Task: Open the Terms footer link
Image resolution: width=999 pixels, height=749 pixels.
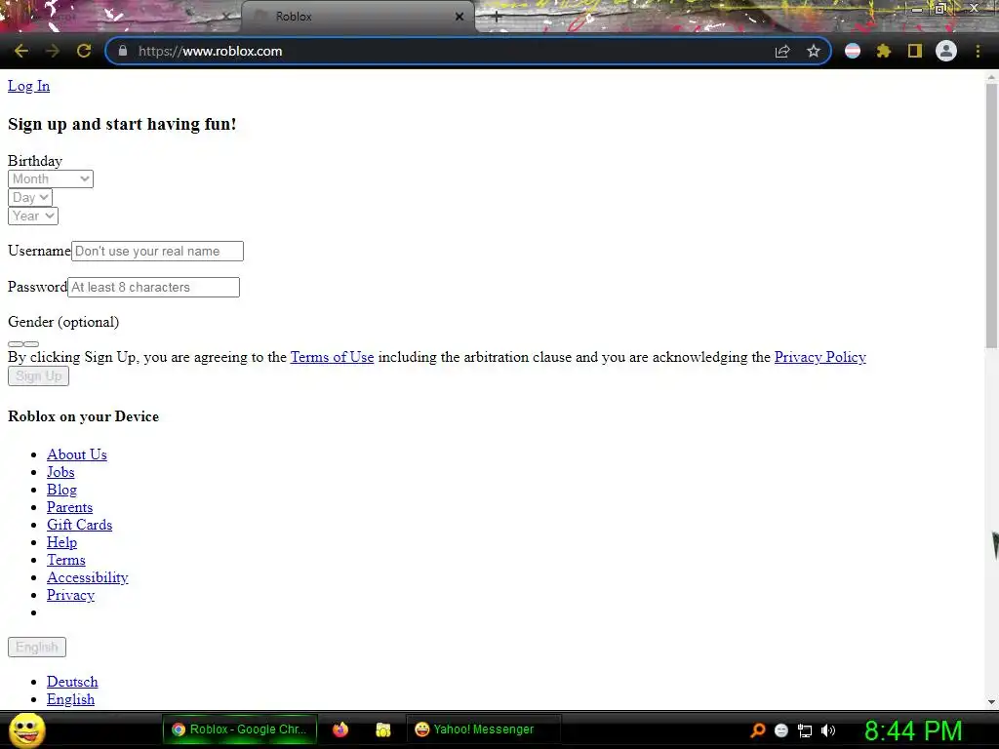Action: click(x=65, y=560)
